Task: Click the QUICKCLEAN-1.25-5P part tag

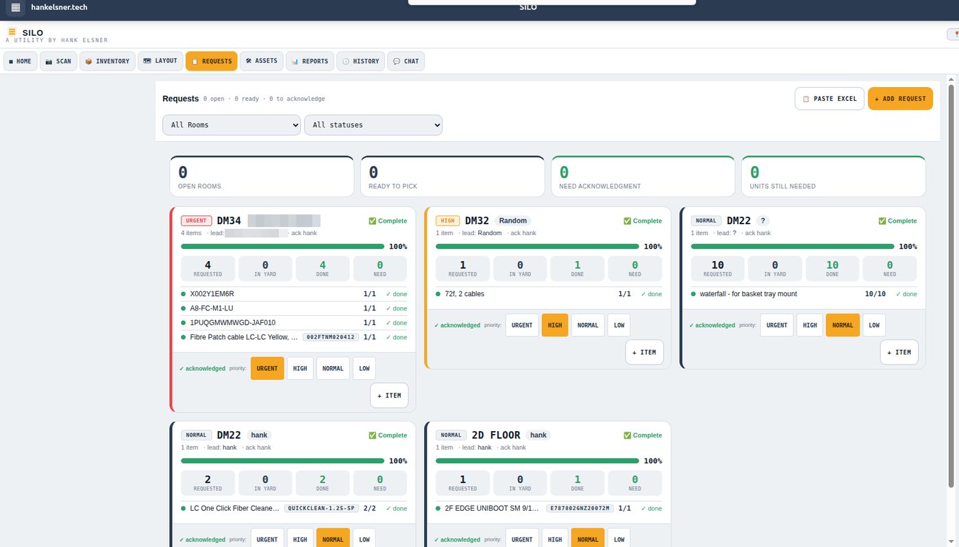Action: (x=321, y=509)
